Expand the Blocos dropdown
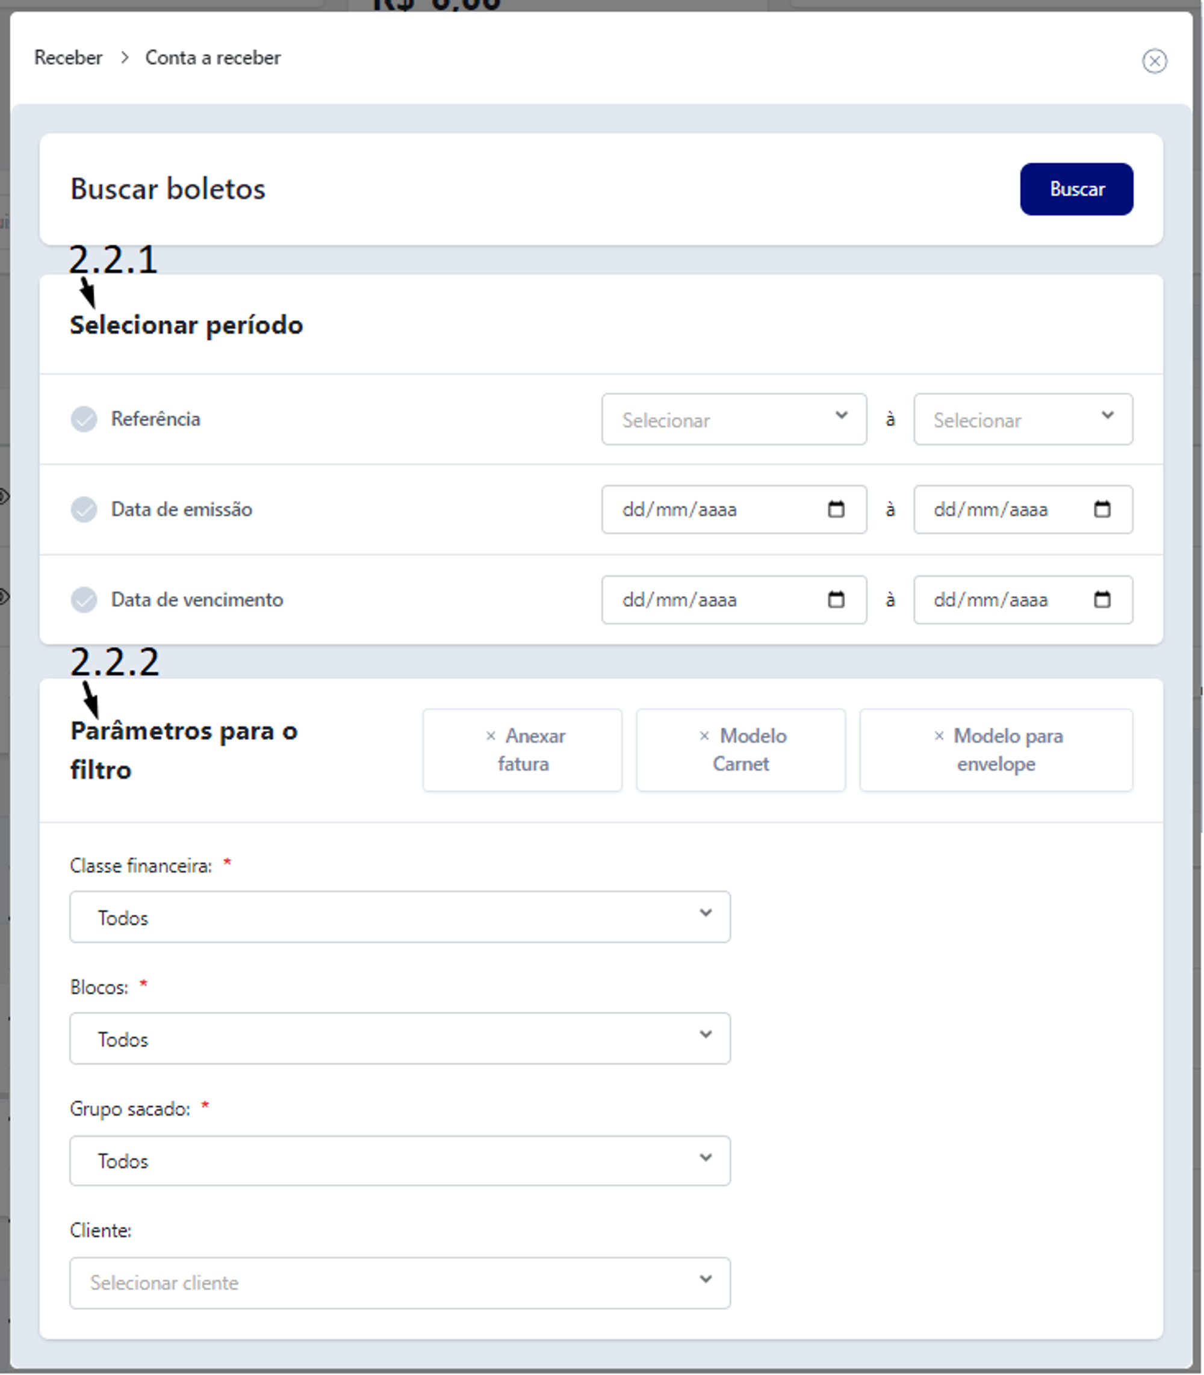The height and width of the screenshot is (1375, 1204). [400, 1038]
